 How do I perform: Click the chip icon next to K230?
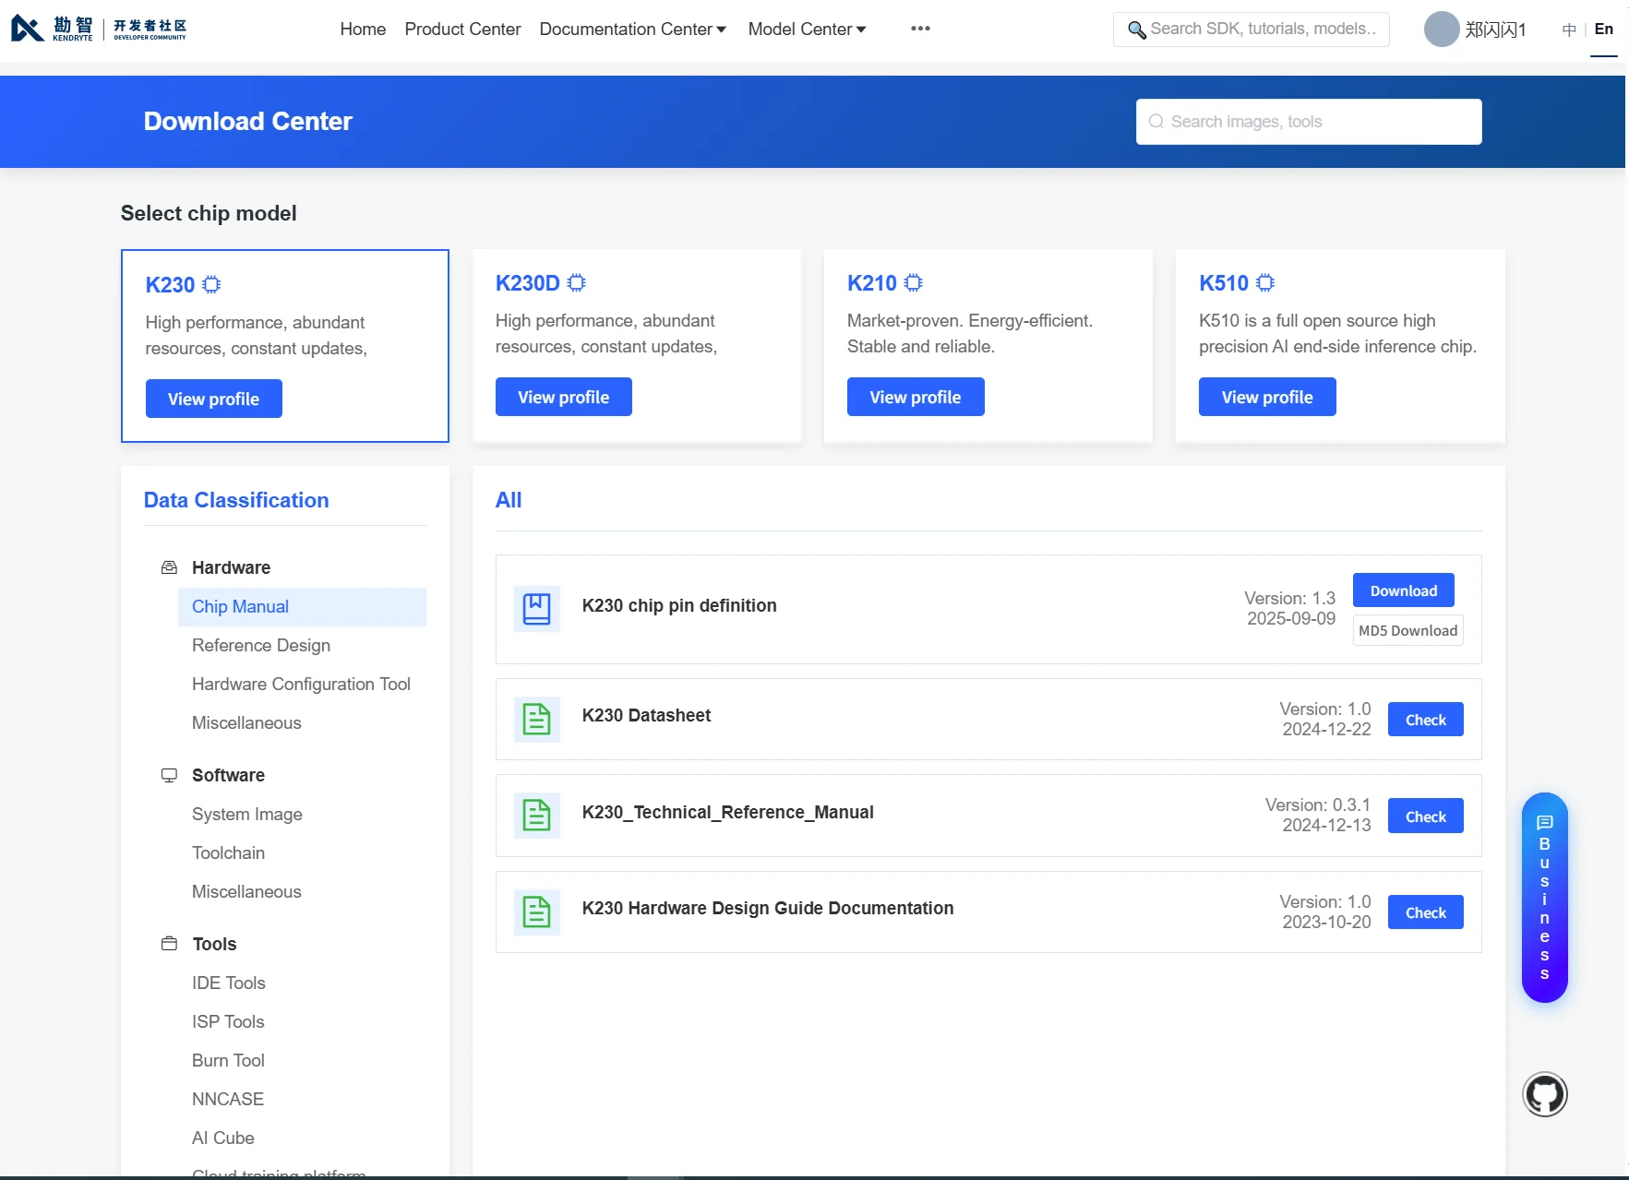click(x=211, y=285)
